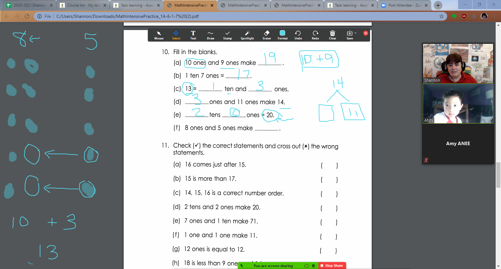Close the Zoom annotation toolbar
The image size is (501, 269).
coord(365,33)
